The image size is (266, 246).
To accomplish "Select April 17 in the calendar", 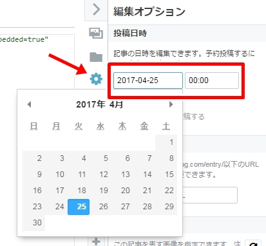I will click(x=56, y=191).
